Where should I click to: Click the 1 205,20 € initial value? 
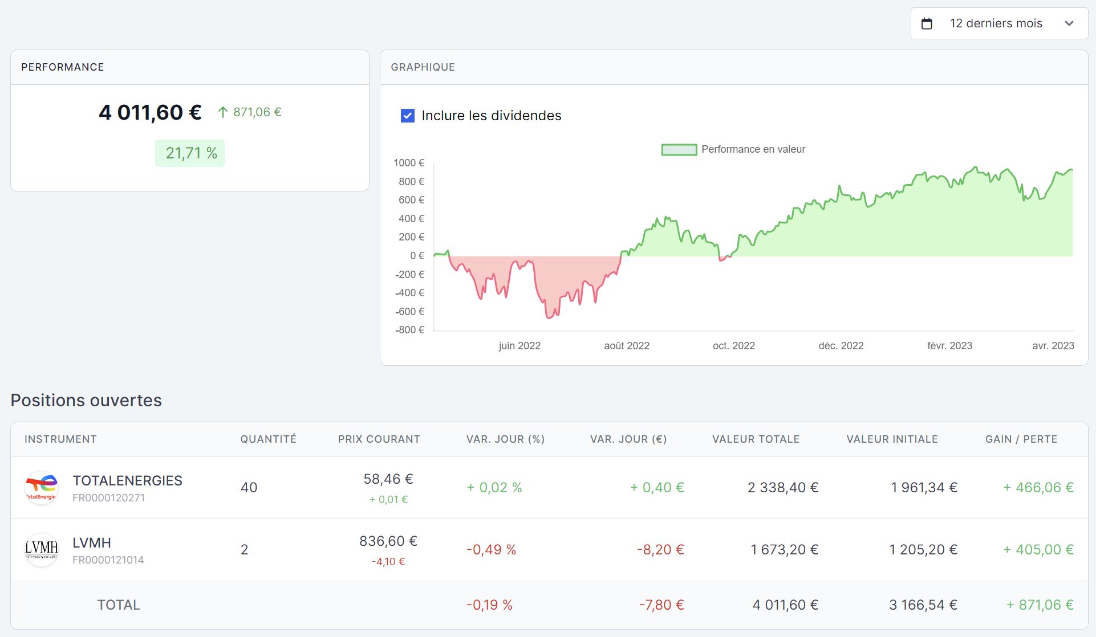[923, 550]
